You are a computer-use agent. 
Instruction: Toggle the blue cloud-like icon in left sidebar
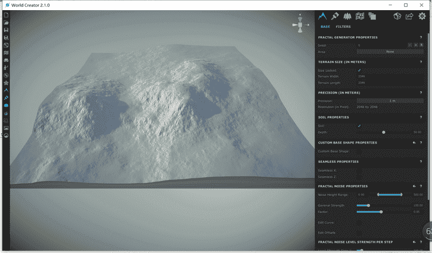click(x=6, y=106)
